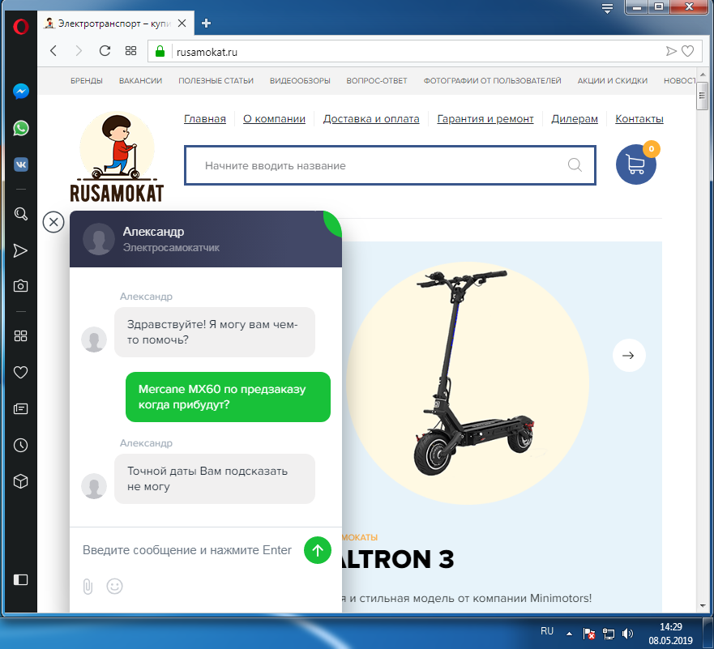
Task: Close the chat widget
Action: 53,222
